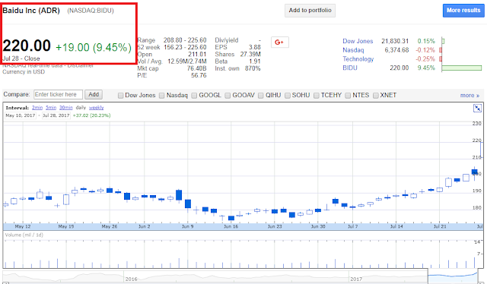
Task: Click the Disclaimer link under price
Action: pyautogui.click(x=81, y=65)
